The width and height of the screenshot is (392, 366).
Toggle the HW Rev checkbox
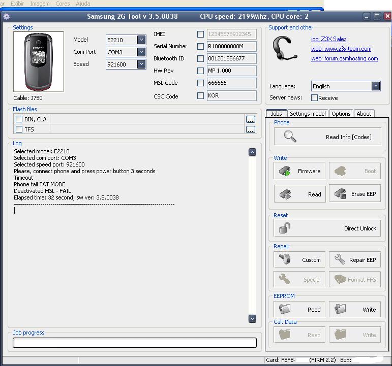[x=200, y=71]
